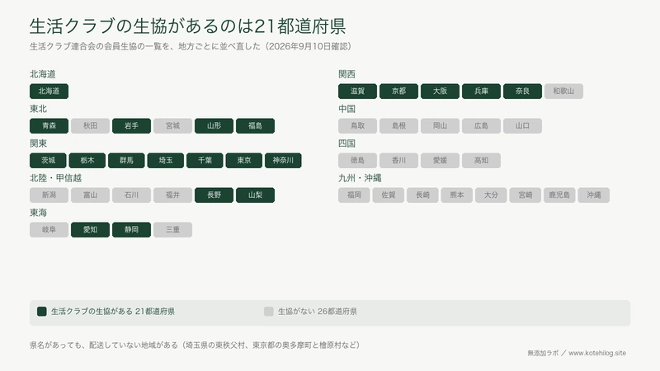Click the dark green legend swatch

click(x=42, y=312)
